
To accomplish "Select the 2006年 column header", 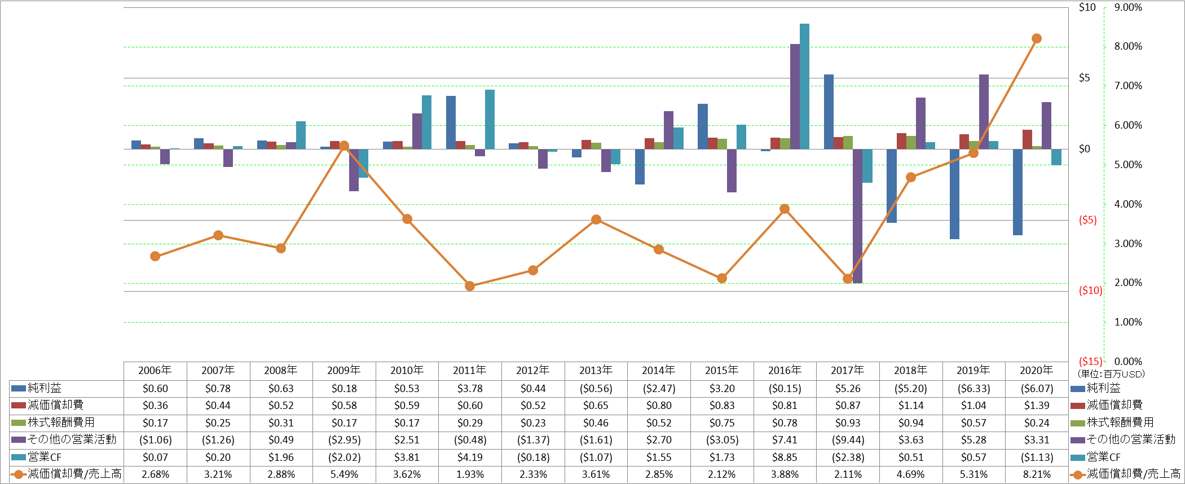I will (x=155, y=371).
